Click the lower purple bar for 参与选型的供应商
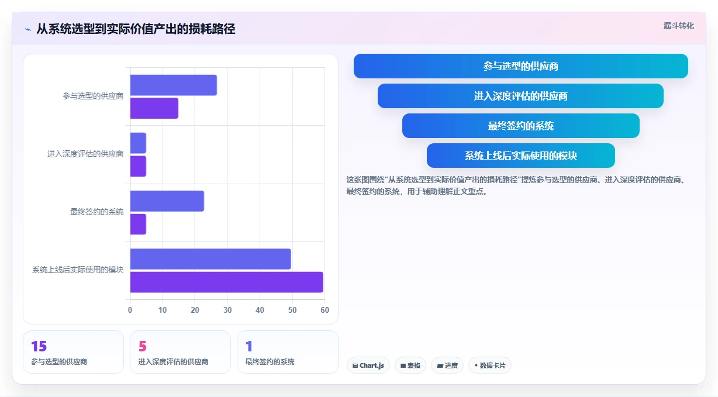 (154, 108)
